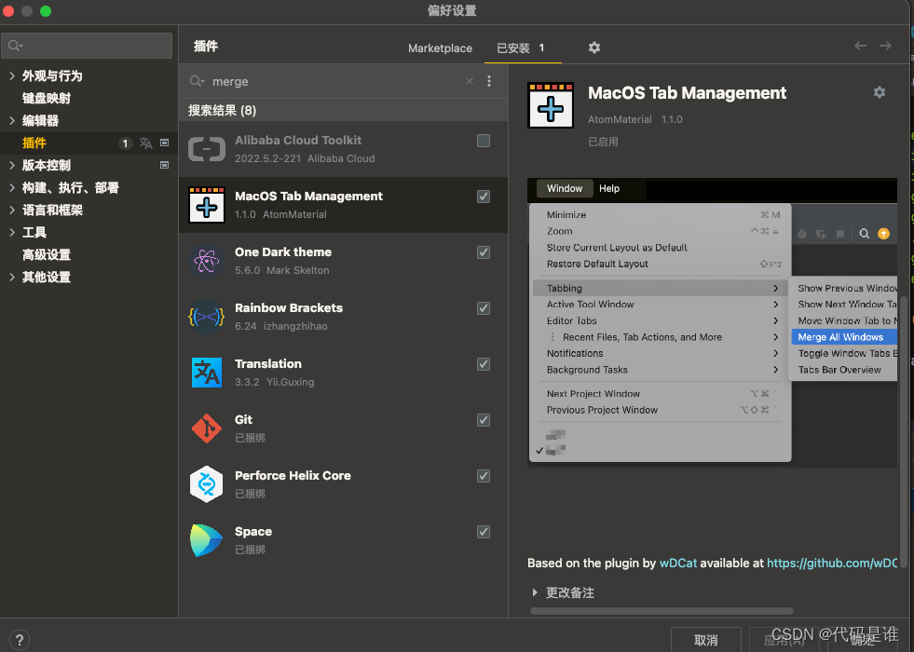Screen dimensions: 914x652
Task: Click the Git plugin icon
Action: [206, 428]
